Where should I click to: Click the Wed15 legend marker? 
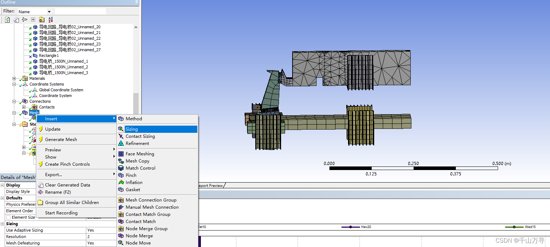tap(514, 227)
